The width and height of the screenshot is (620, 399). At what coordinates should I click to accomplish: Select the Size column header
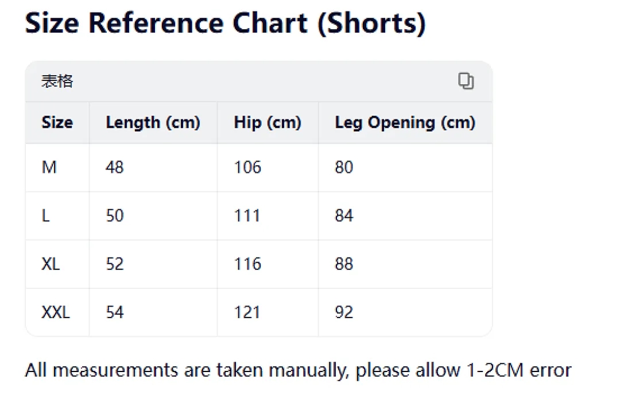pos(57,123)
